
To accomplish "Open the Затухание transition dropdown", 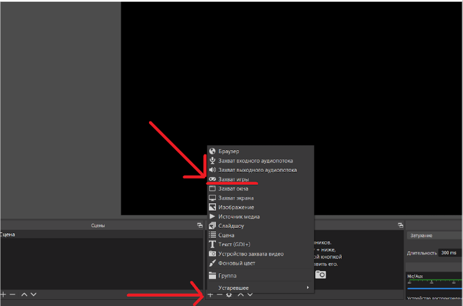I will (433, 236).
